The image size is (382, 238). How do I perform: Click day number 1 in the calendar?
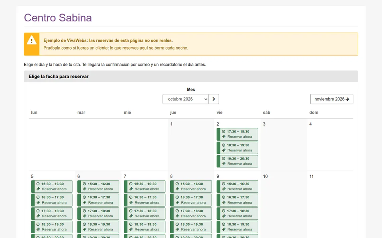(x=172, y=124)
